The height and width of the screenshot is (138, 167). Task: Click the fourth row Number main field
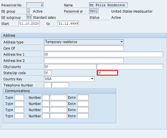click(x=58, y=116)
